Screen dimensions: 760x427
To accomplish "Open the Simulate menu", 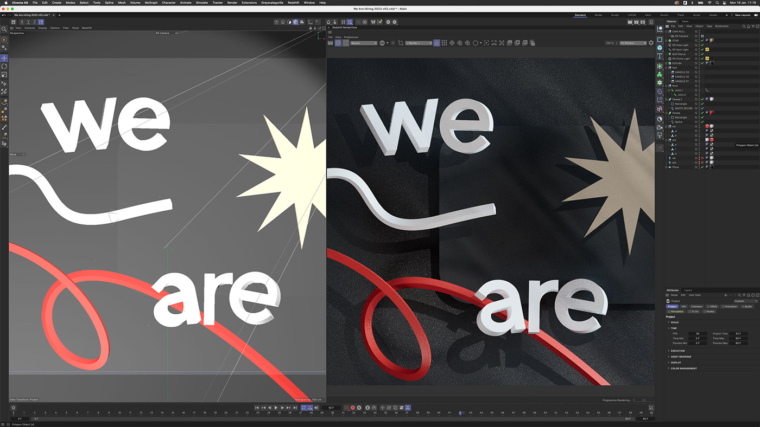I will click(202, 3).
